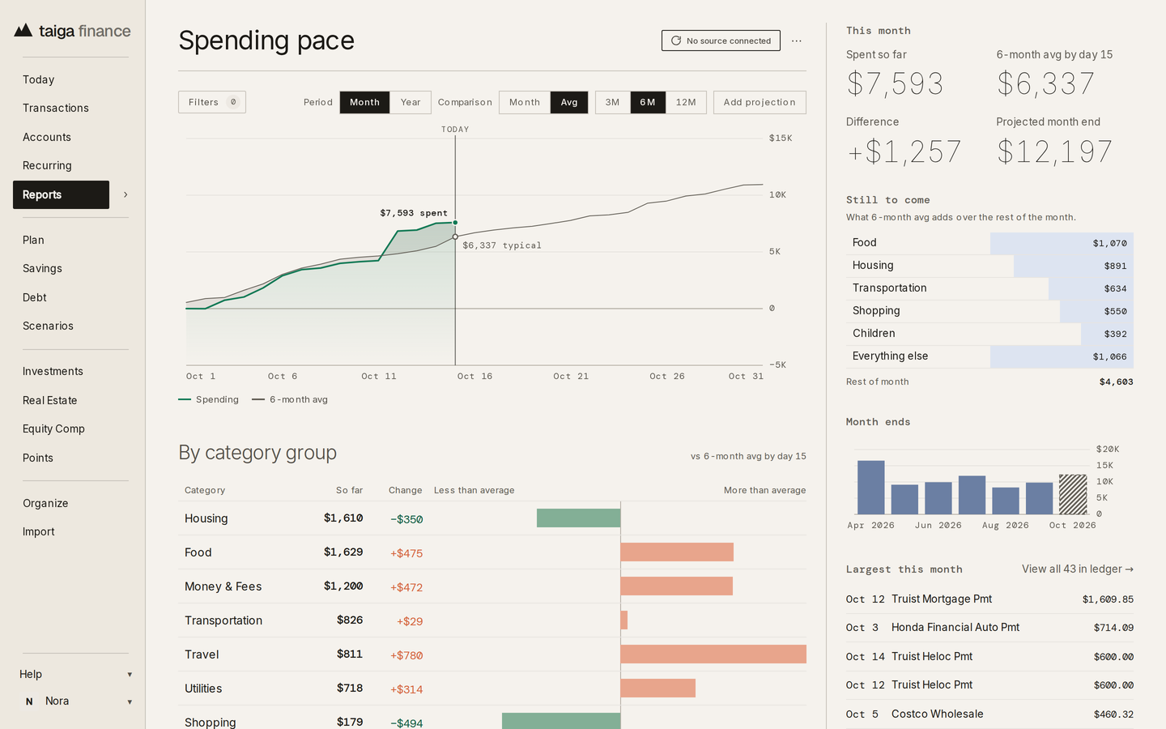The height and width of the screenshot is (729, 1166).
Task: Select the 12M range
Action: pos(686,102)
